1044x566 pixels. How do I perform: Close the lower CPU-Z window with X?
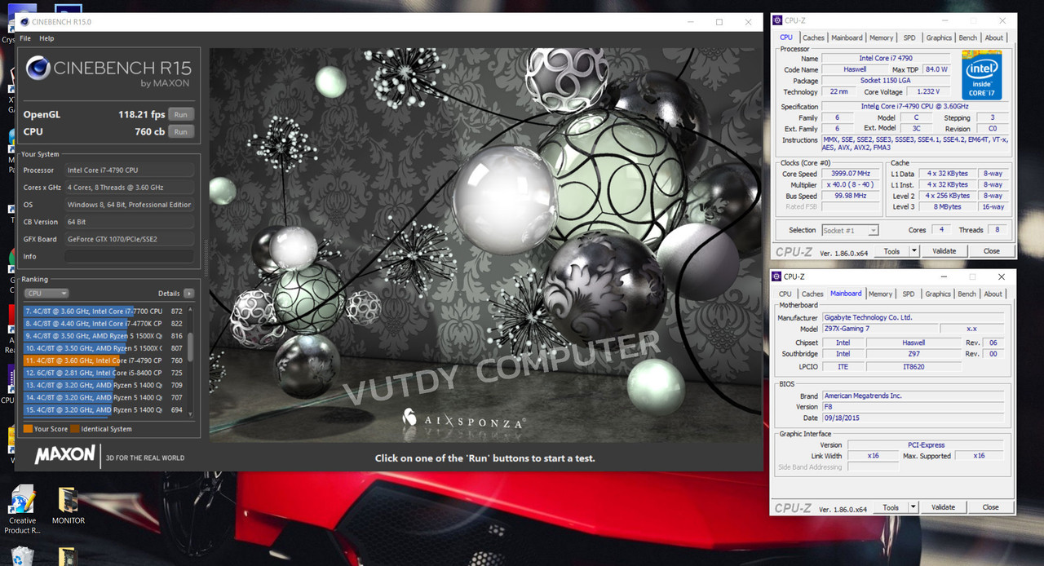pos(1001,276)
